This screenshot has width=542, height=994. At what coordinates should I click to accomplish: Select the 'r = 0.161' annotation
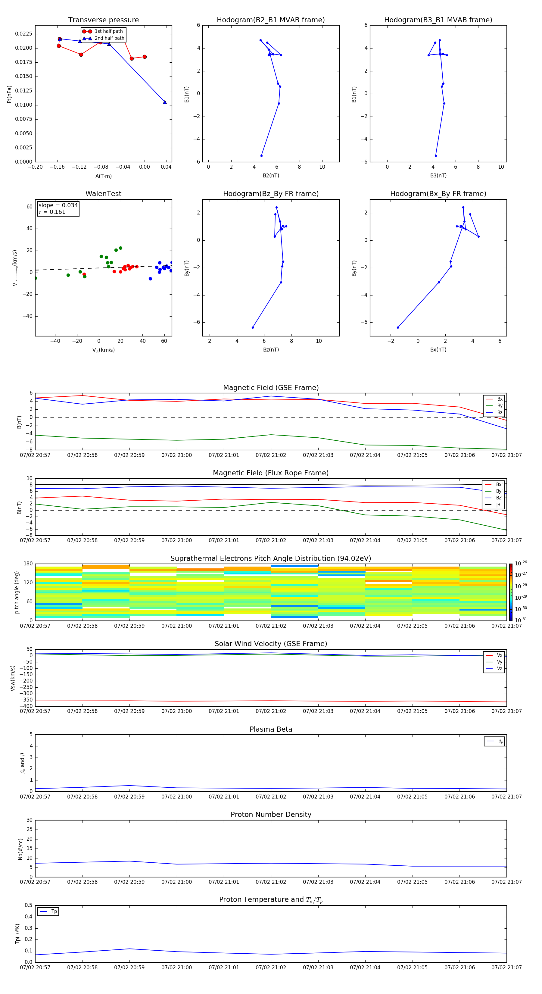52,212
